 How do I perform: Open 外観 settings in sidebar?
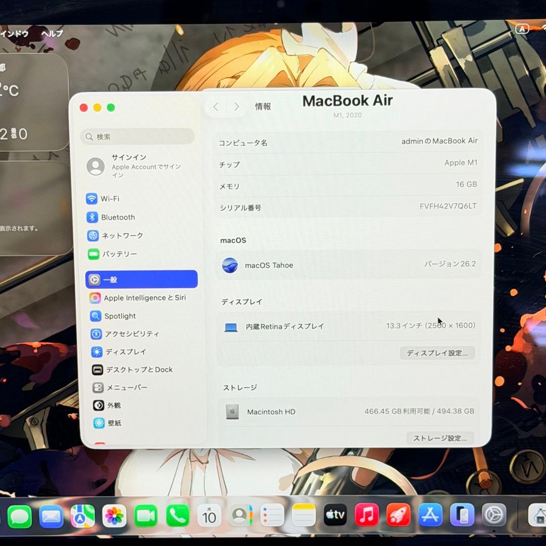click(x=107, y=405)
